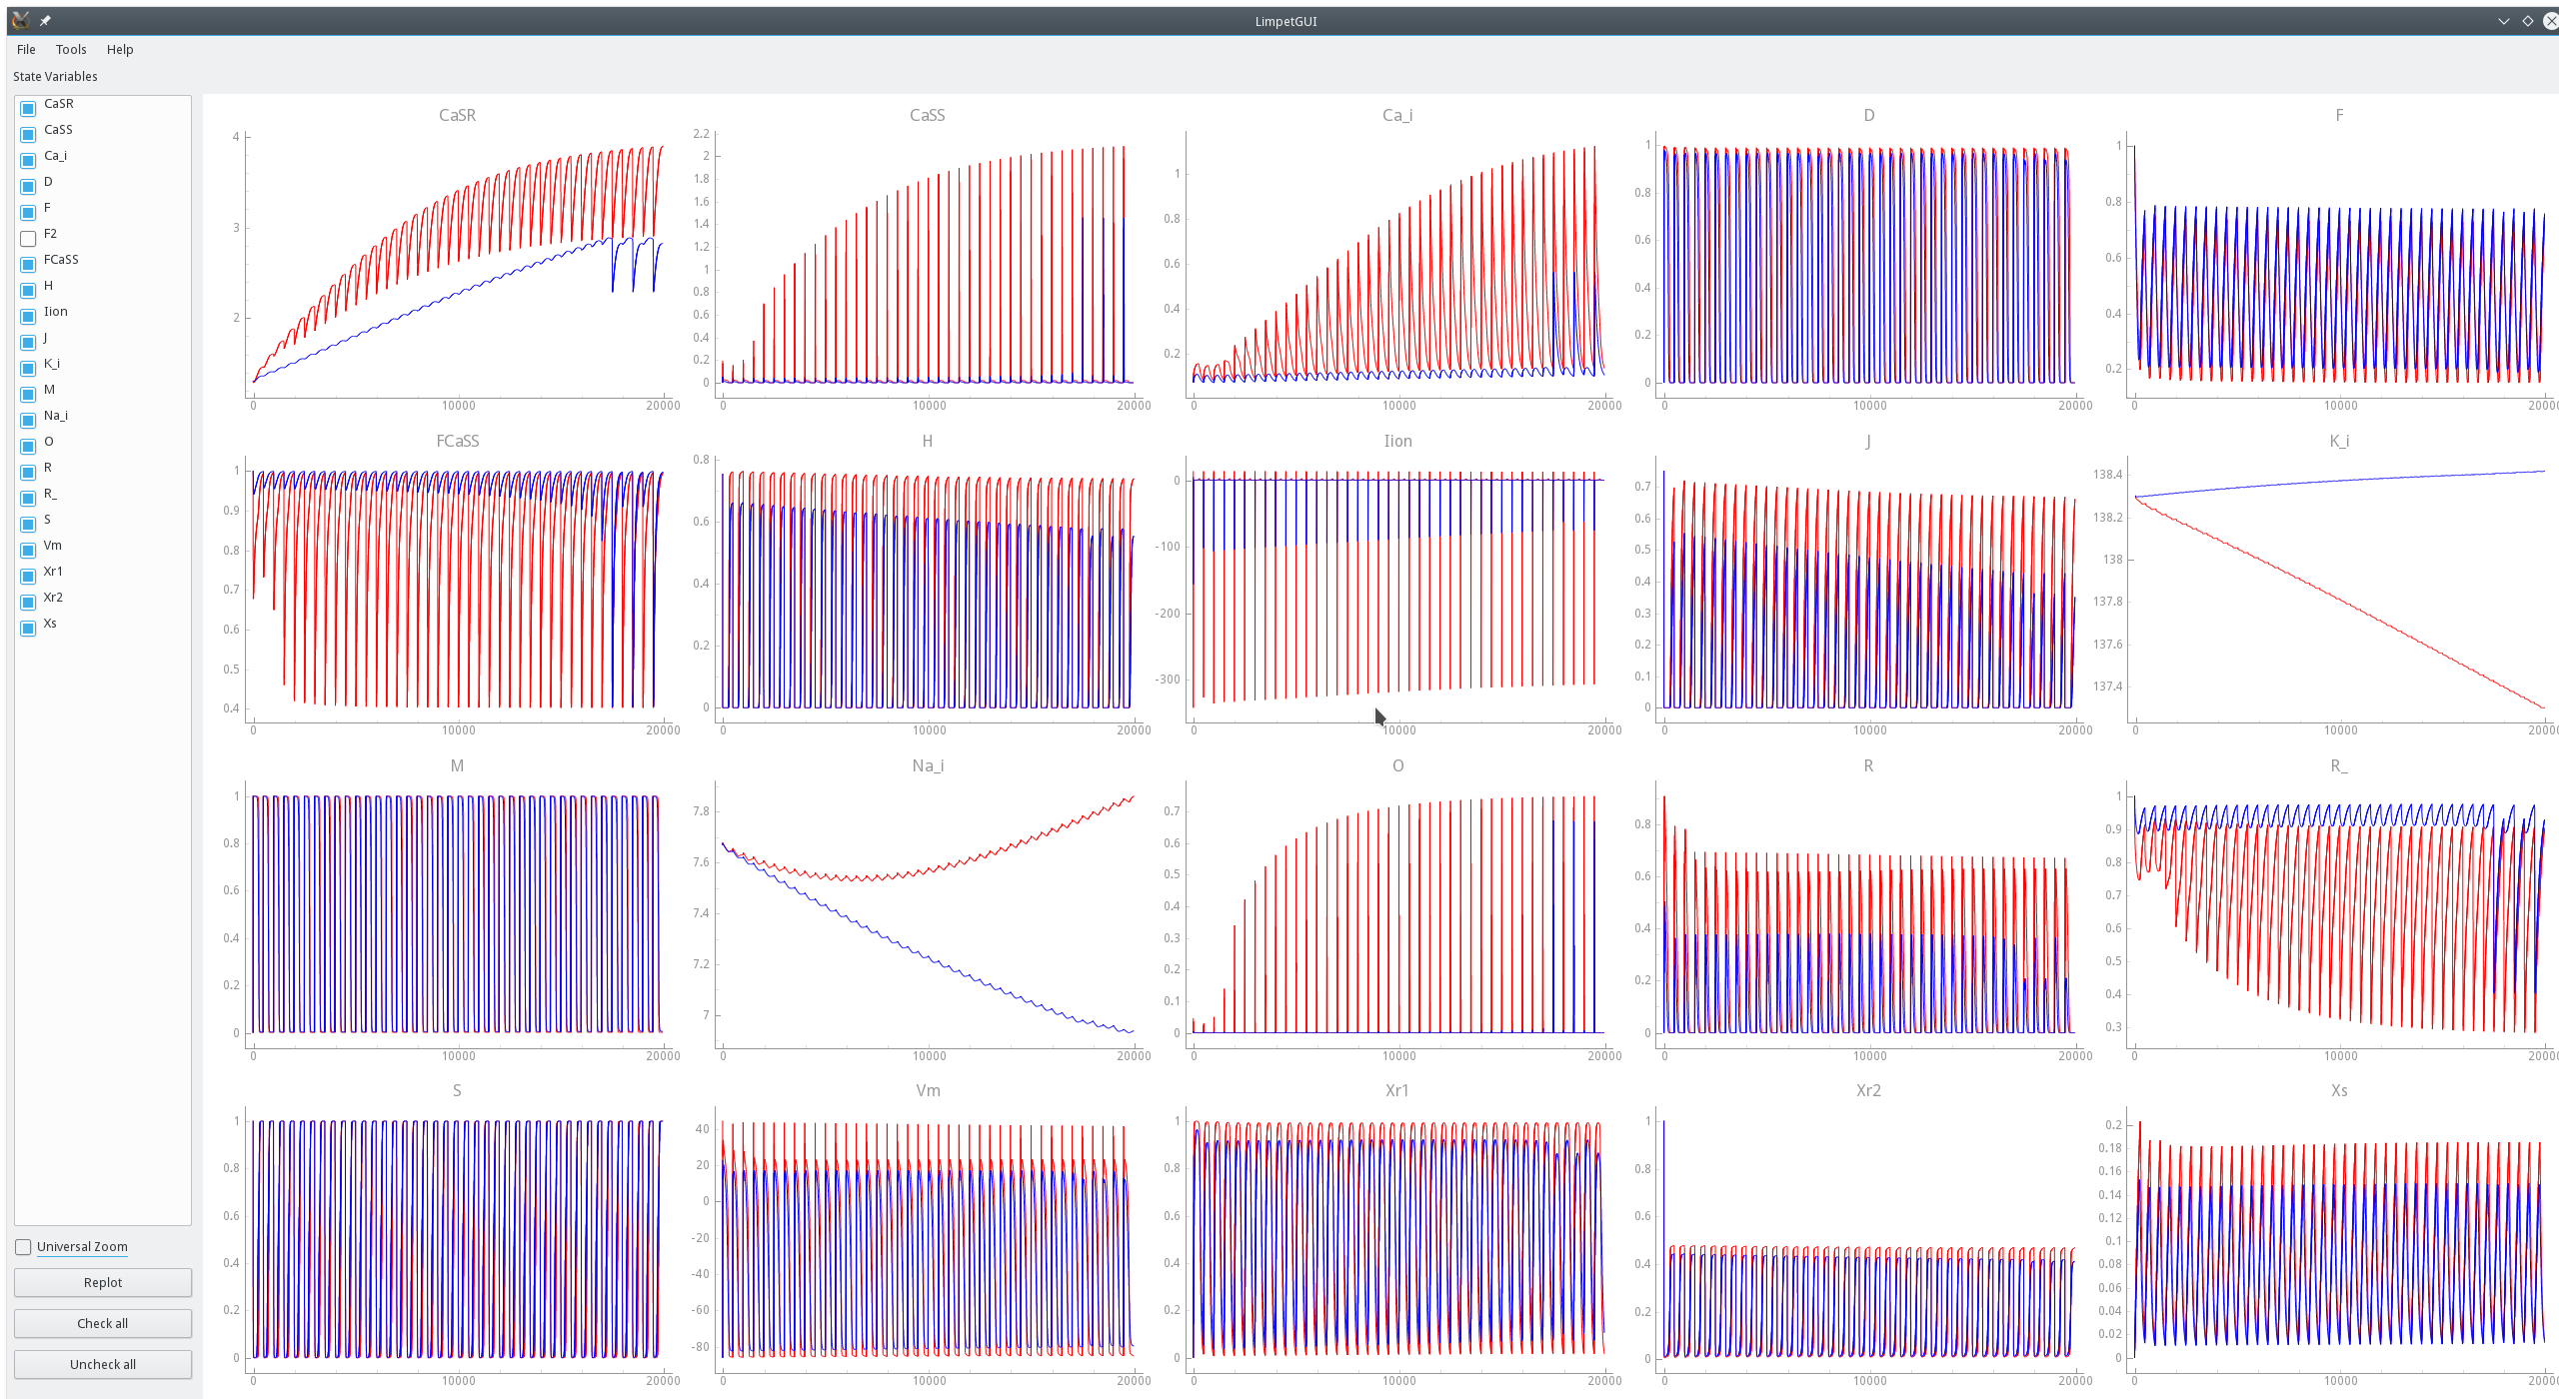The width and height of the screenshot is (2559, 1399).
Task: Uncheck the Xs variable at list bottom
Action: (x=28, y=628)
